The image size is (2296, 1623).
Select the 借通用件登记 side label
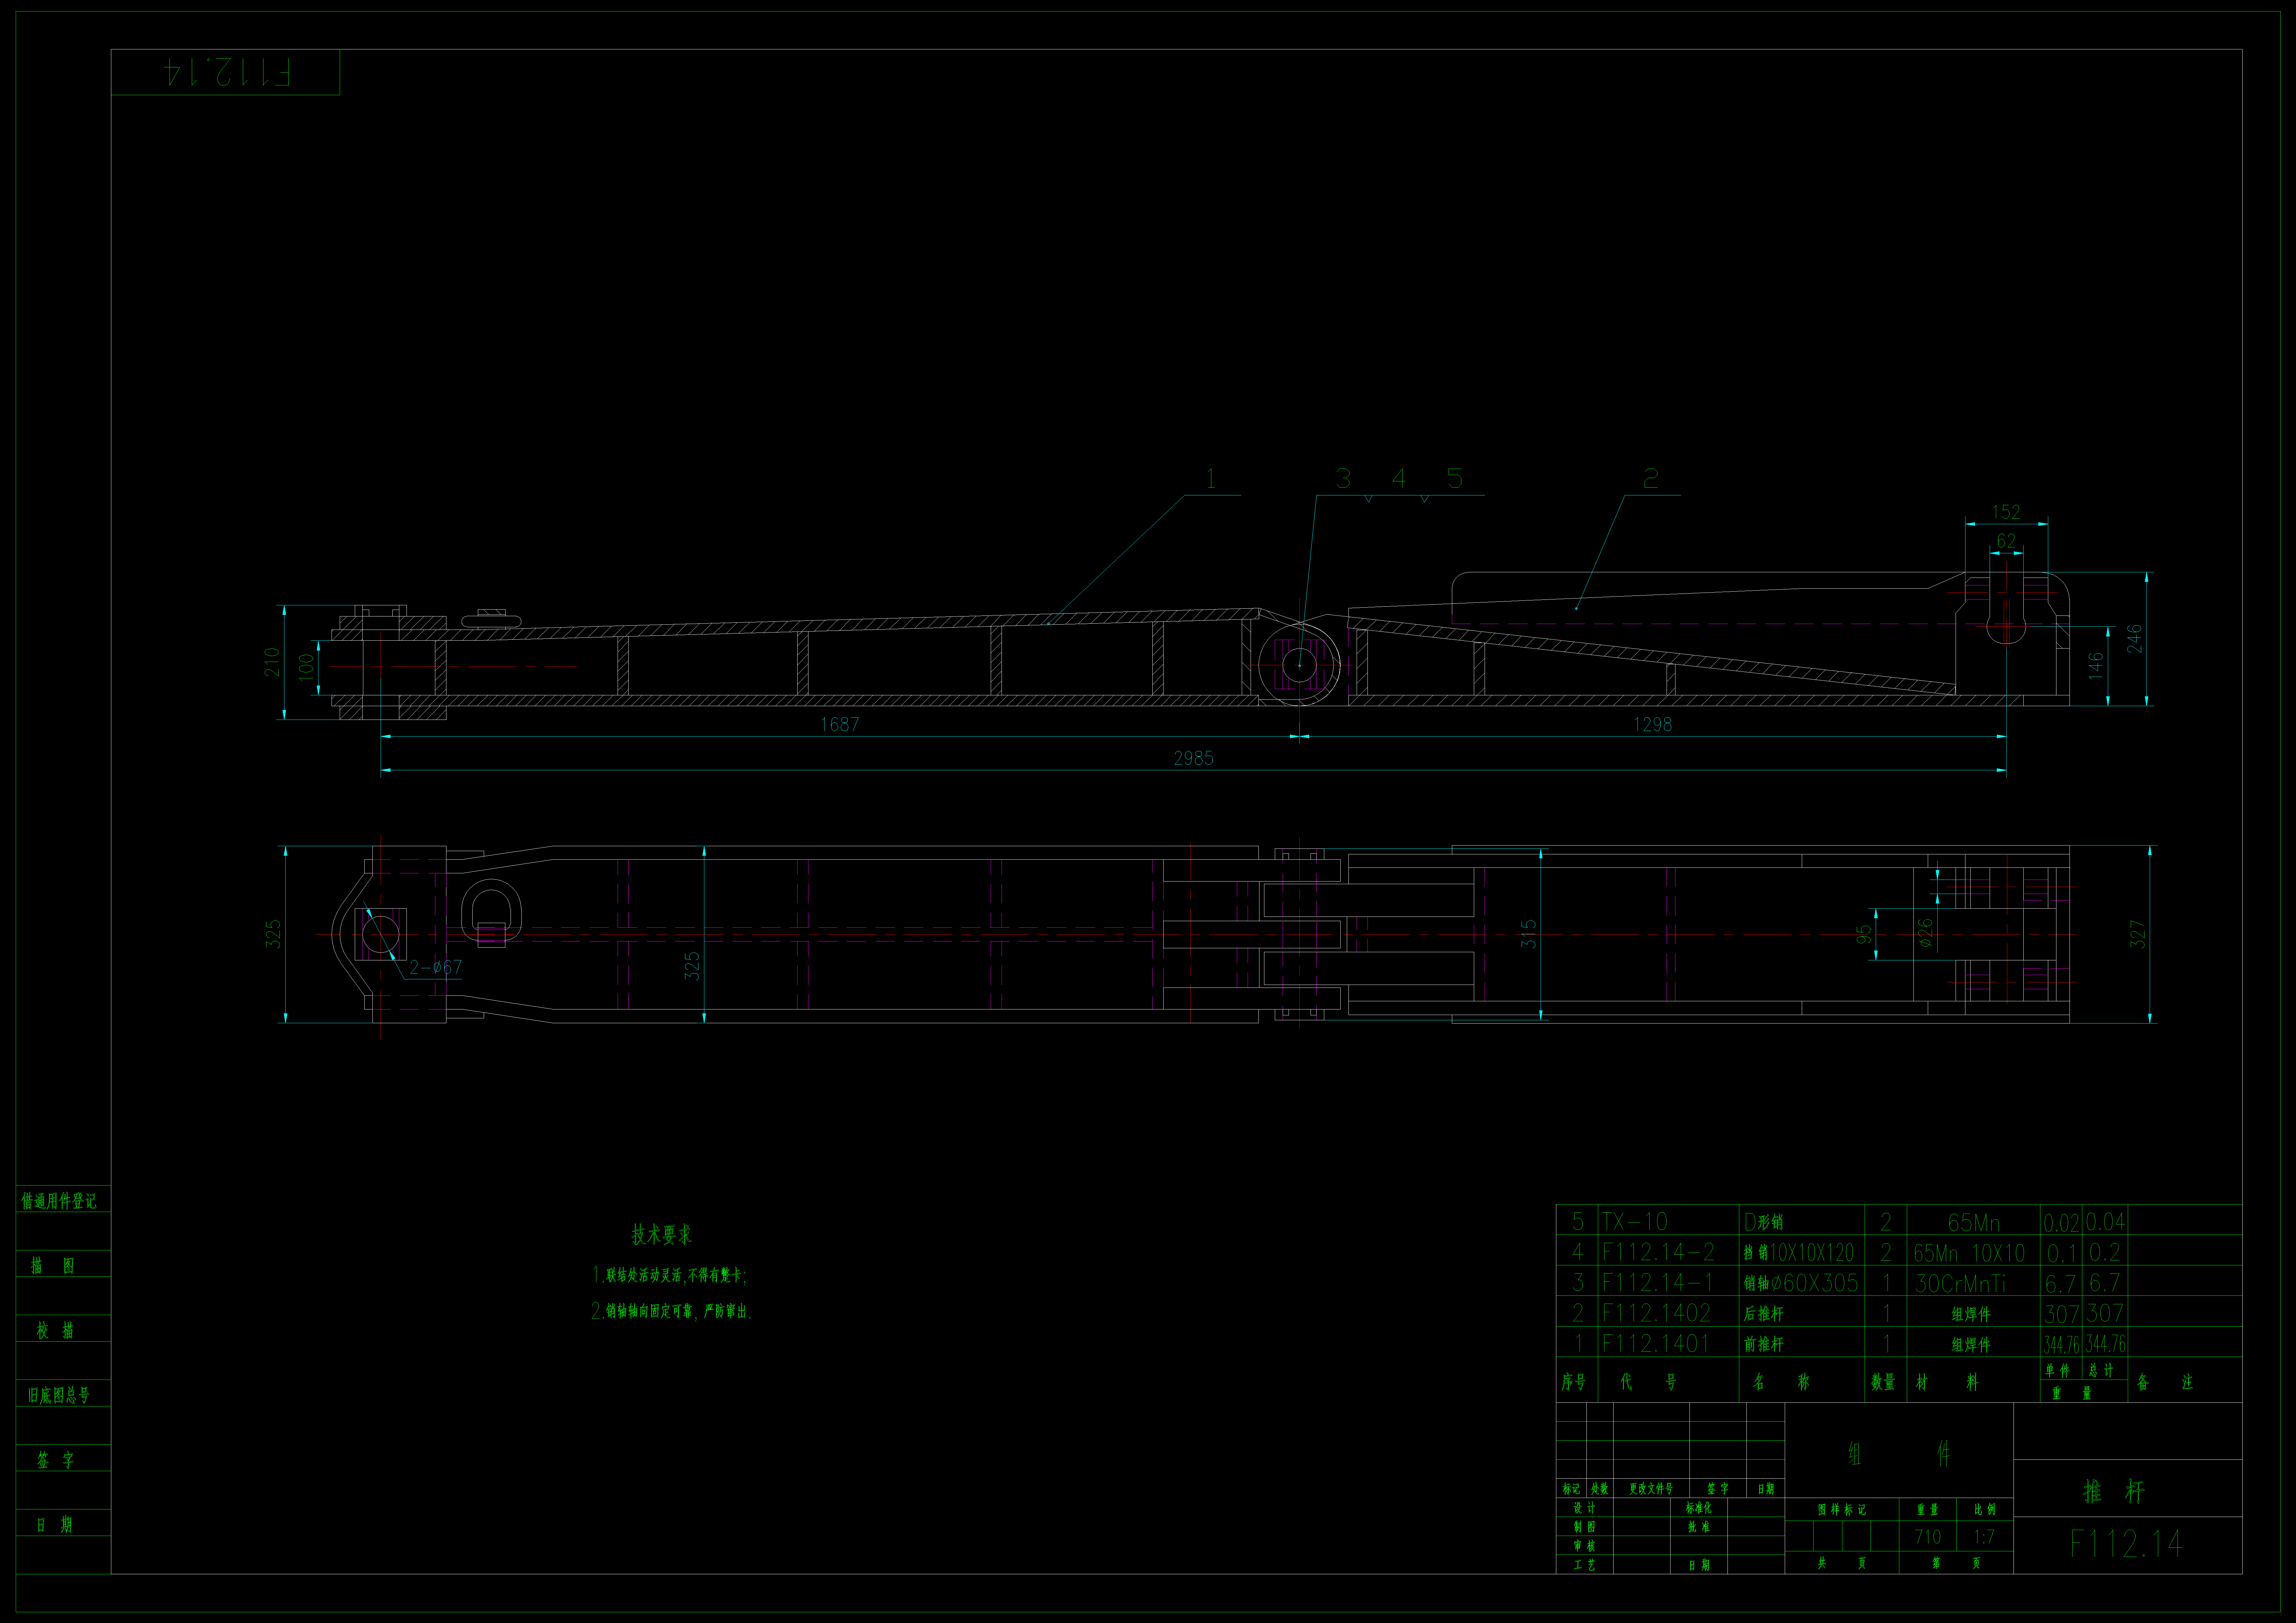coord(59,1201)
